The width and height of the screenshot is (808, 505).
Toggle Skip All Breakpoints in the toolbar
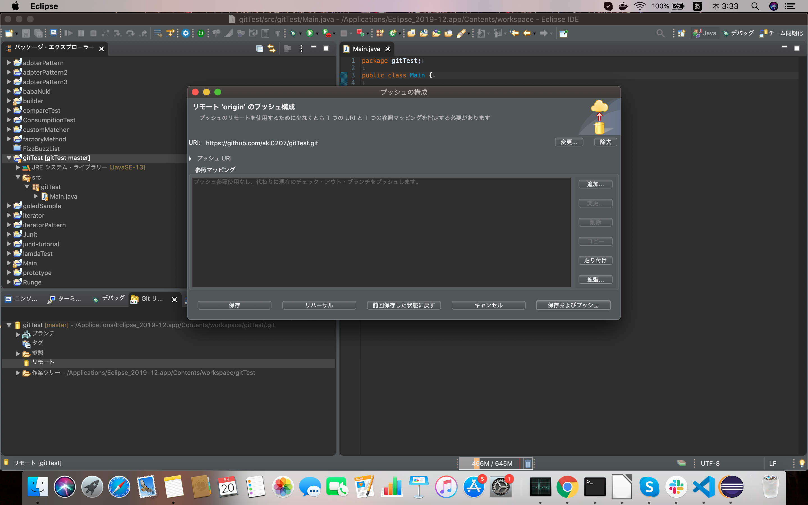105,33
